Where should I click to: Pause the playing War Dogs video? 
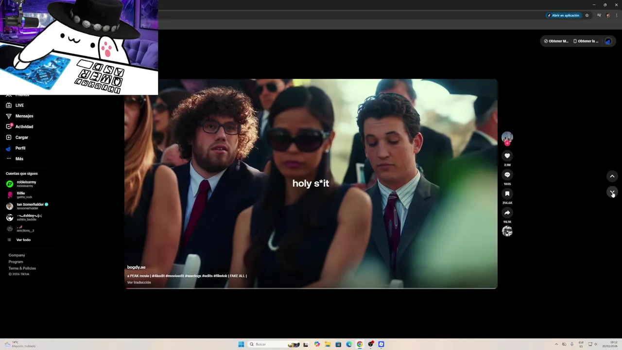pos(311,183)
